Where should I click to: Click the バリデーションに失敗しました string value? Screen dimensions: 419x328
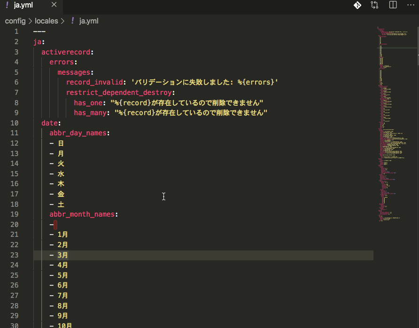pos(204,82)
